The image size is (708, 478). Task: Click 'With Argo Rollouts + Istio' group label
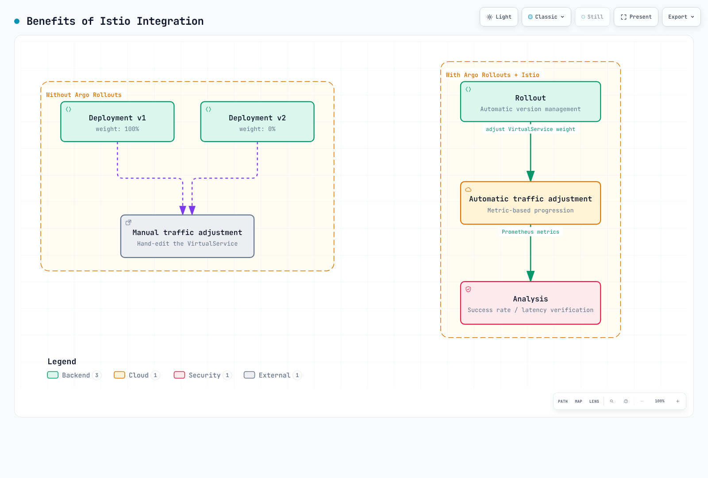[x=493, y=75]
